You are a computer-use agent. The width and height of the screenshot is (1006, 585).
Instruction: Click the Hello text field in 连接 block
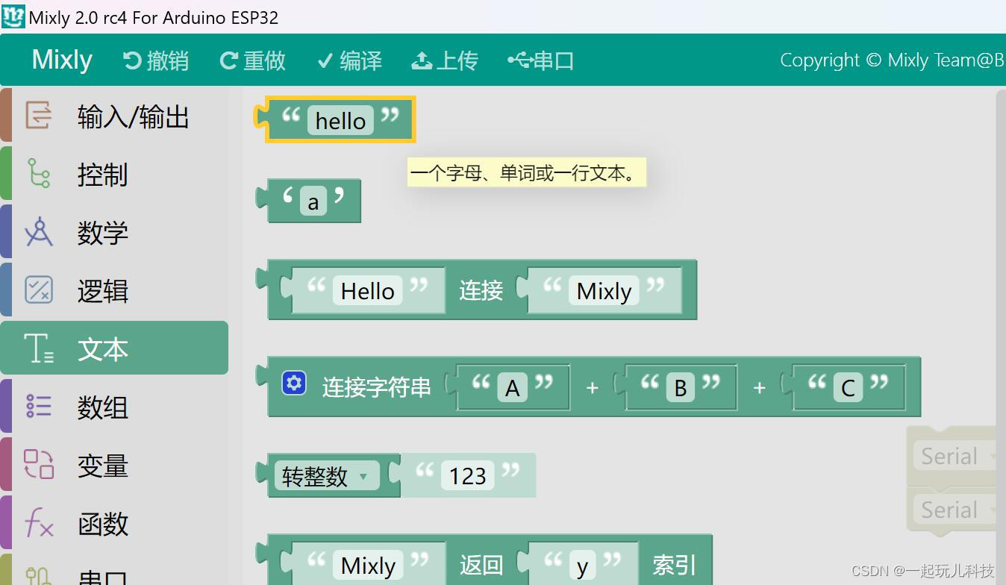(x=367, y=290)
